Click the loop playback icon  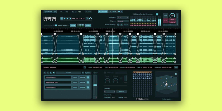(87, 19)
